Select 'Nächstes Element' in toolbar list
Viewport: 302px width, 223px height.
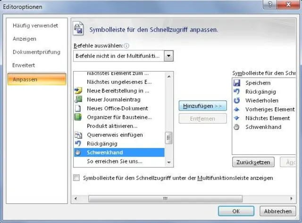coord(264,118)
